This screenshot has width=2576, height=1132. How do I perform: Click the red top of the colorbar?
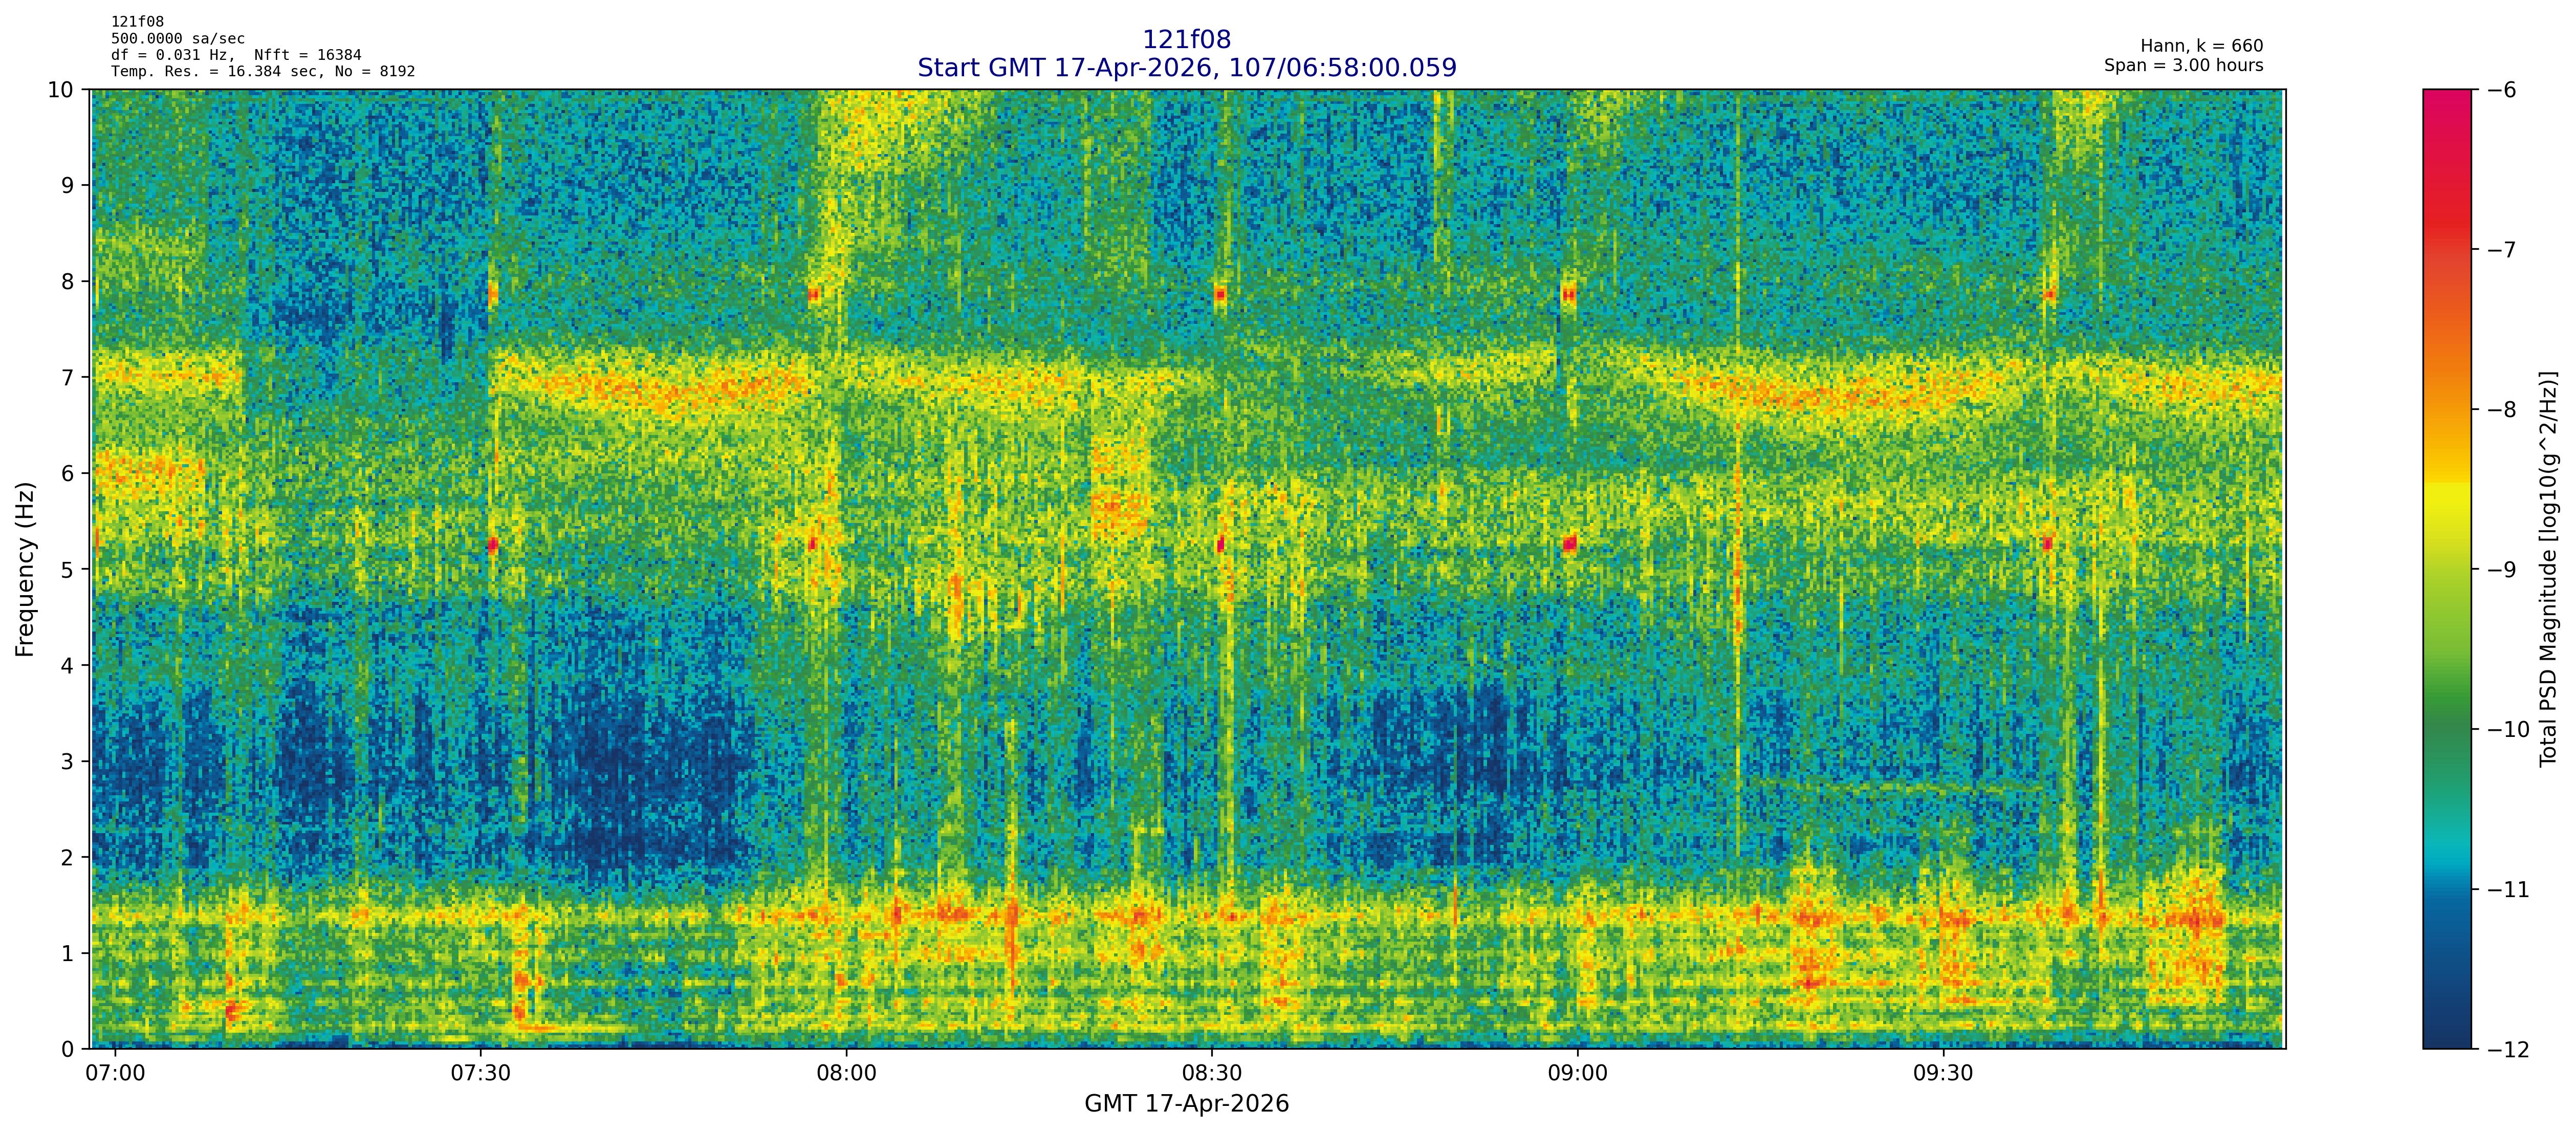pos(2446,100)
